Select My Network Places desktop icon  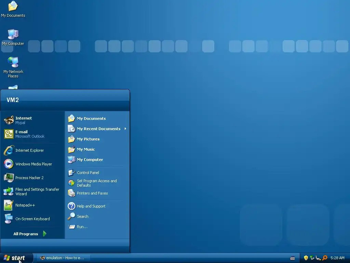point(13,67)
